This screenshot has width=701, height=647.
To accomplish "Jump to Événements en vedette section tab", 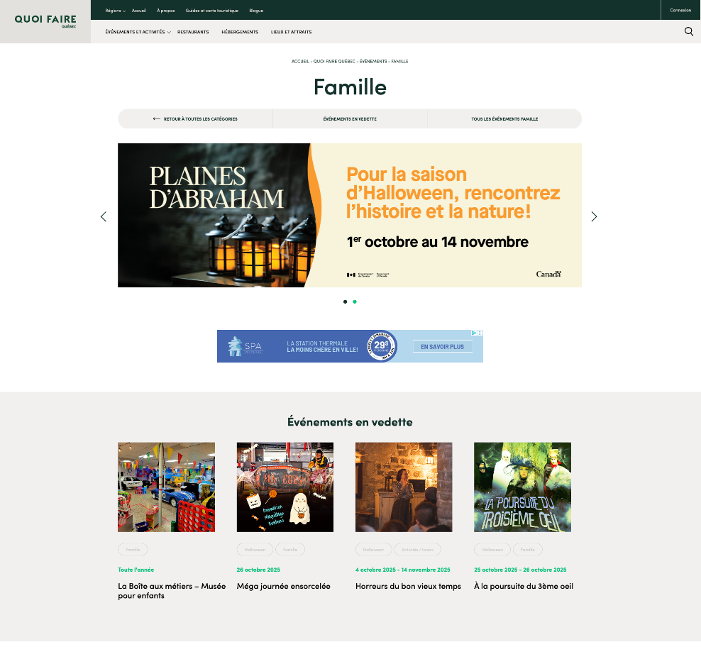I will coord(350,119).
